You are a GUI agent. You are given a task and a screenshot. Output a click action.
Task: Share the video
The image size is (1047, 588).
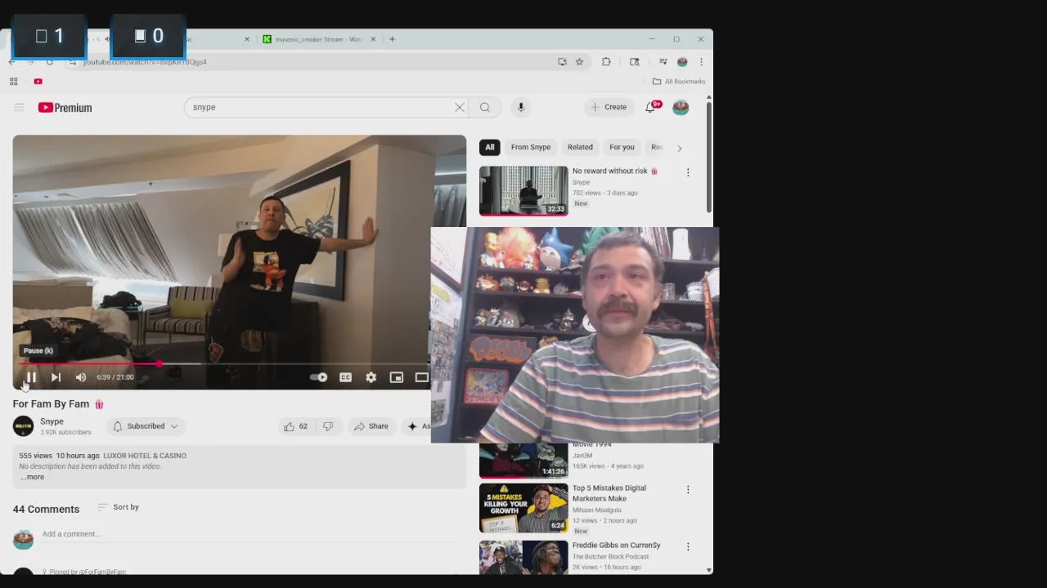click(x=371, y=426)
